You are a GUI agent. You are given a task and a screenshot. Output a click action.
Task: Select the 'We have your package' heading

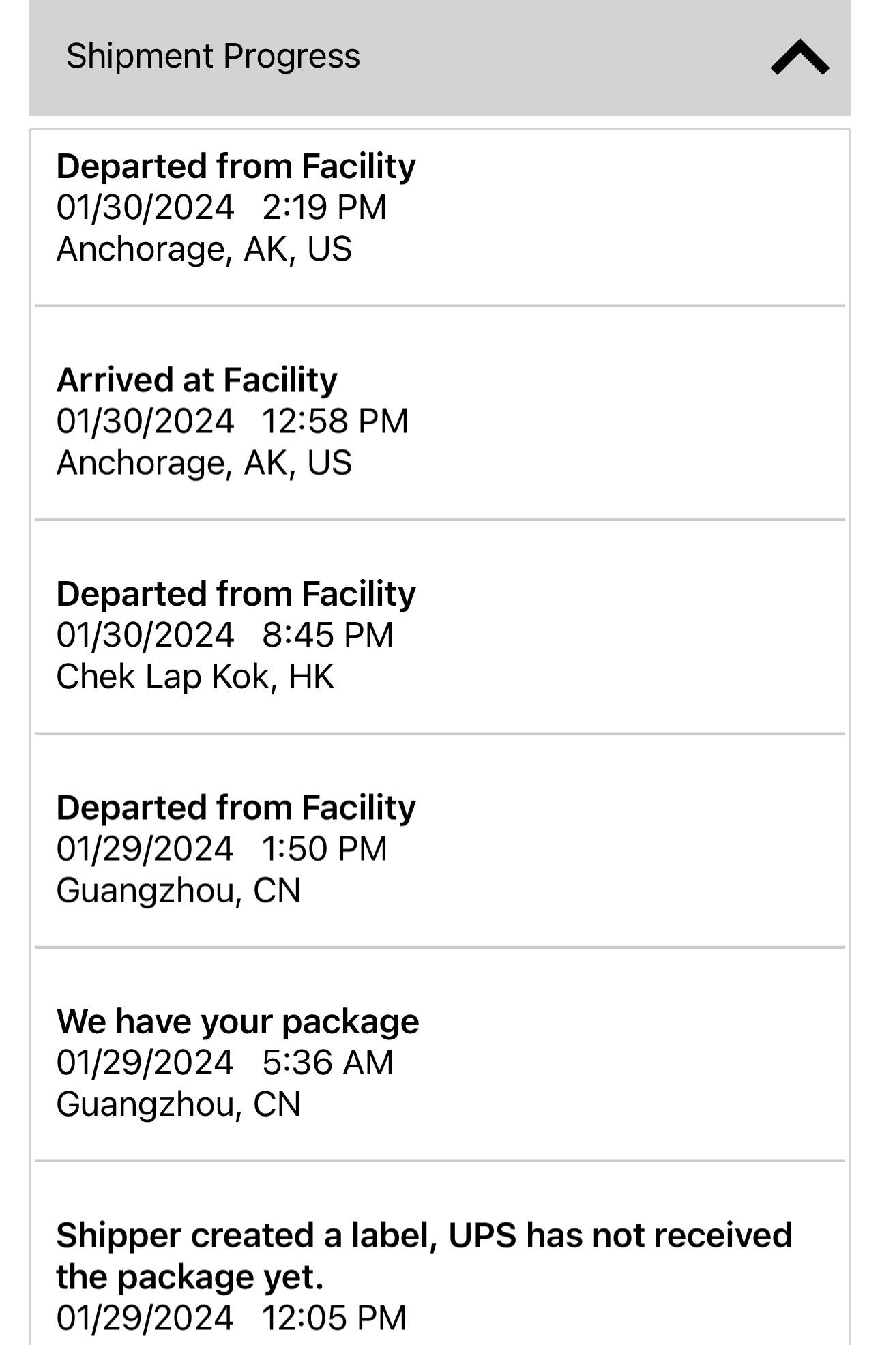coord(238,1022)
